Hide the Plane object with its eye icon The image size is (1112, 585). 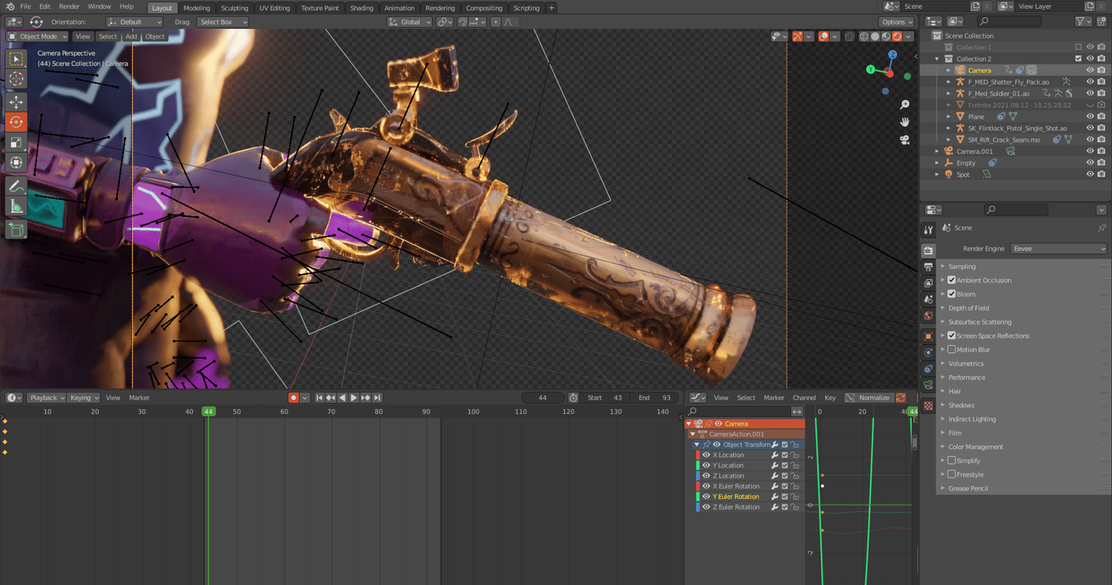(x=1090, y=116)
